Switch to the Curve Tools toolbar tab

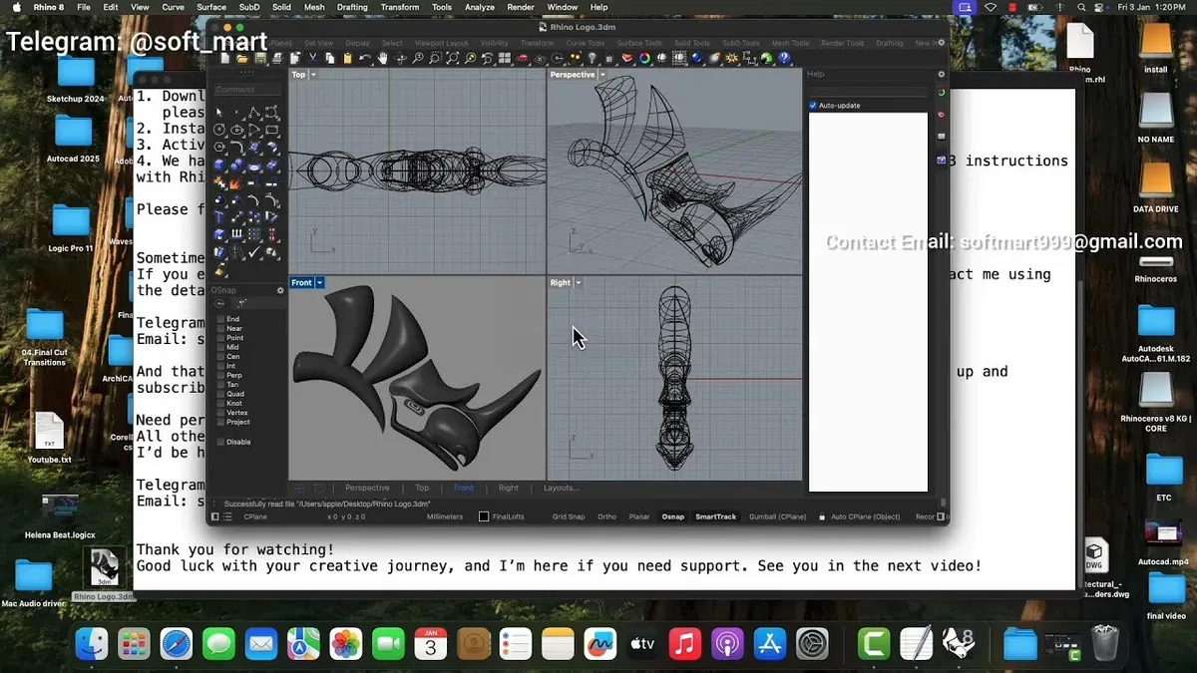(584, 43)
